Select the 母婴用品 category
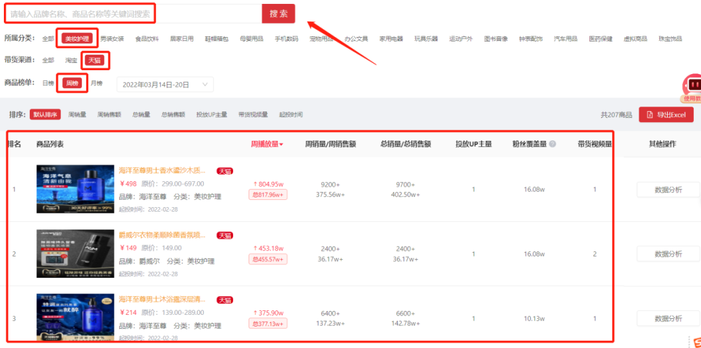This screenshot has height=348, width=701. click(252, 39)
